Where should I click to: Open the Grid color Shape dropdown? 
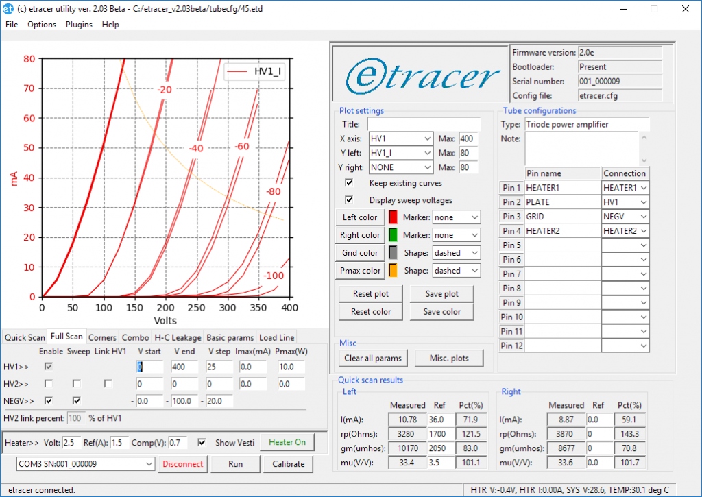(456, 253)
